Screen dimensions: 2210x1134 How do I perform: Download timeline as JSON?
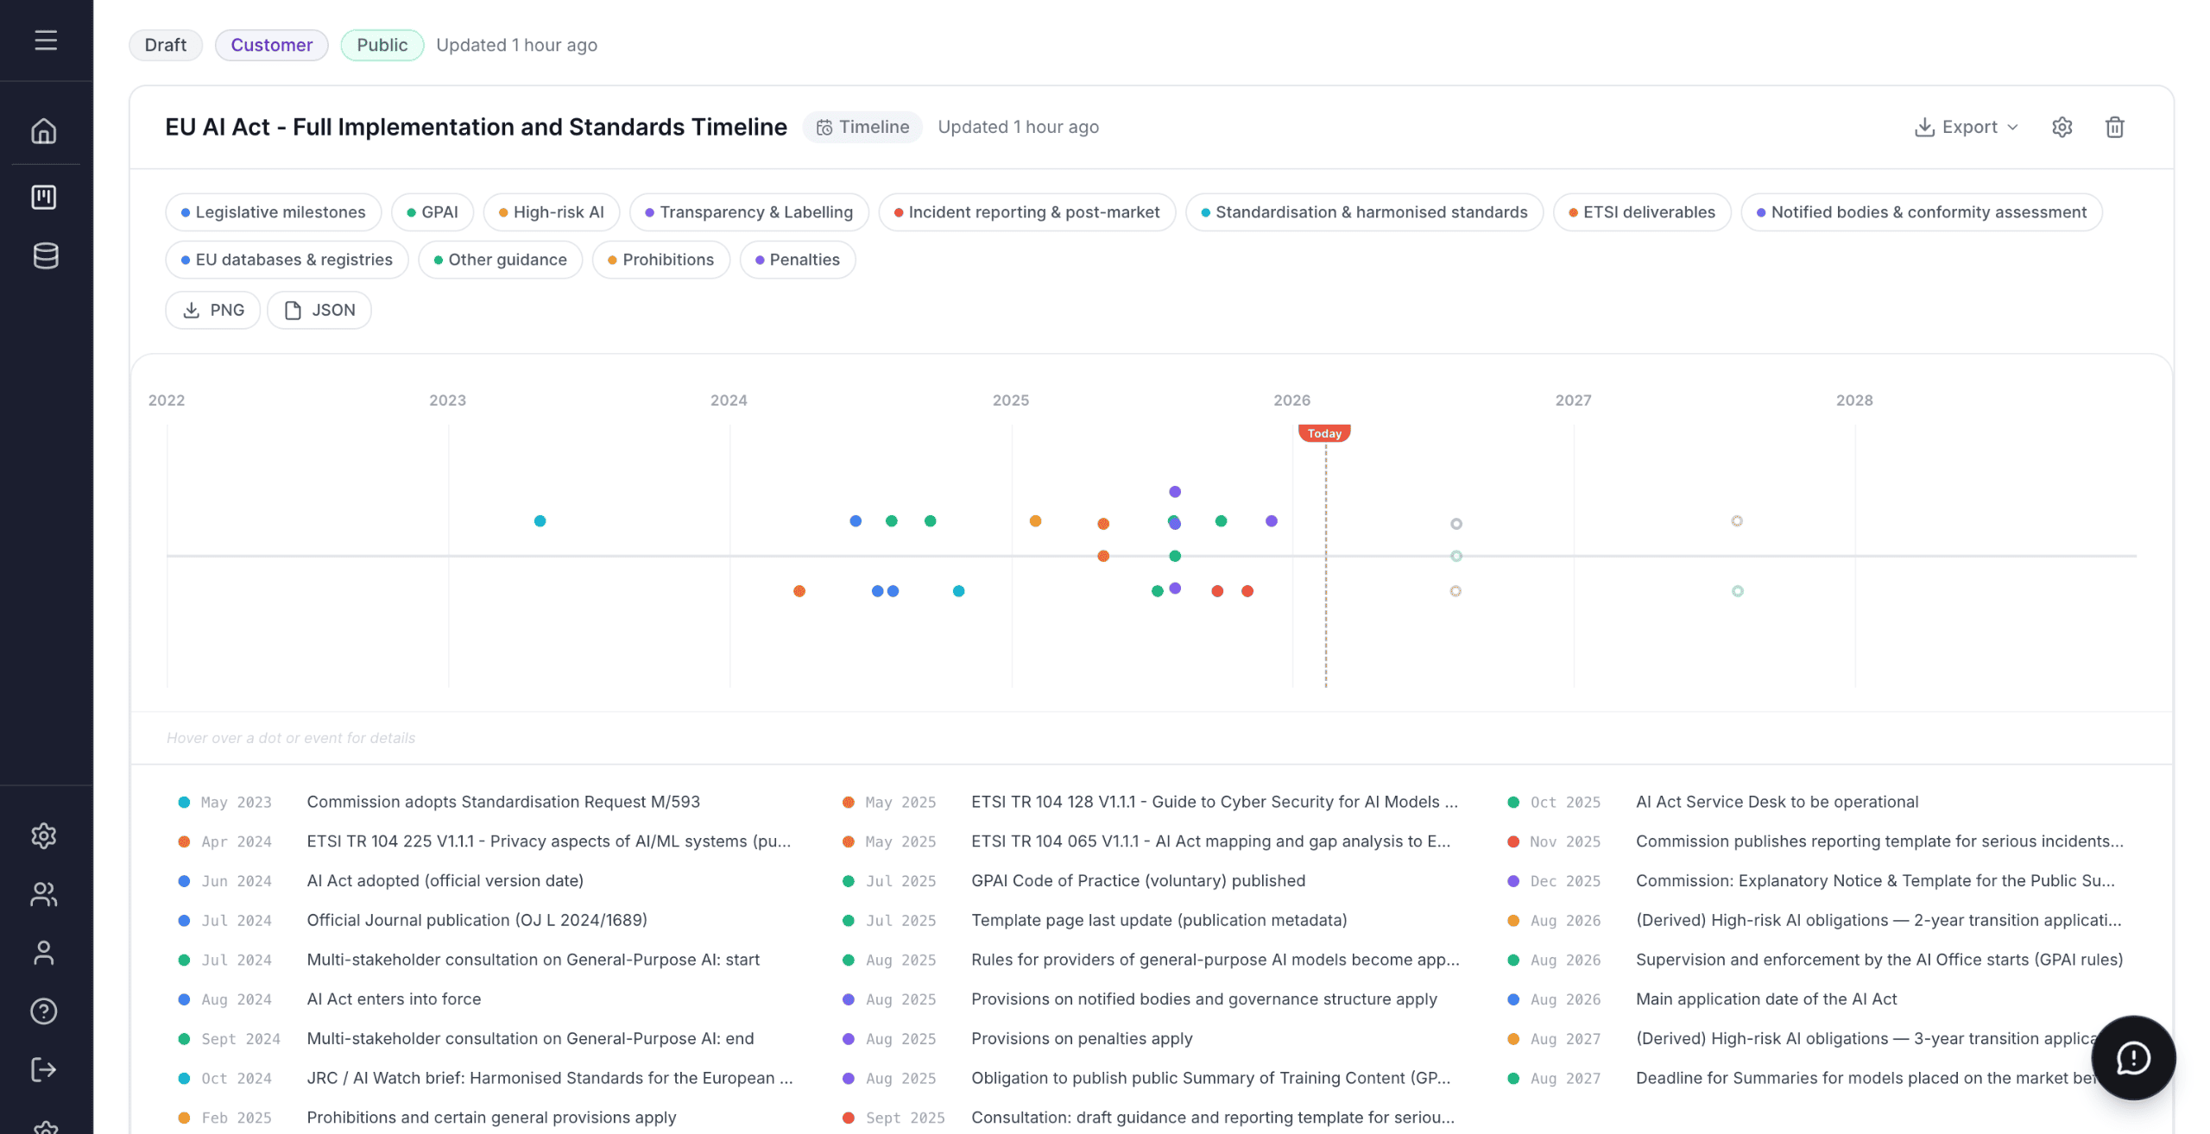coord(319,310)
